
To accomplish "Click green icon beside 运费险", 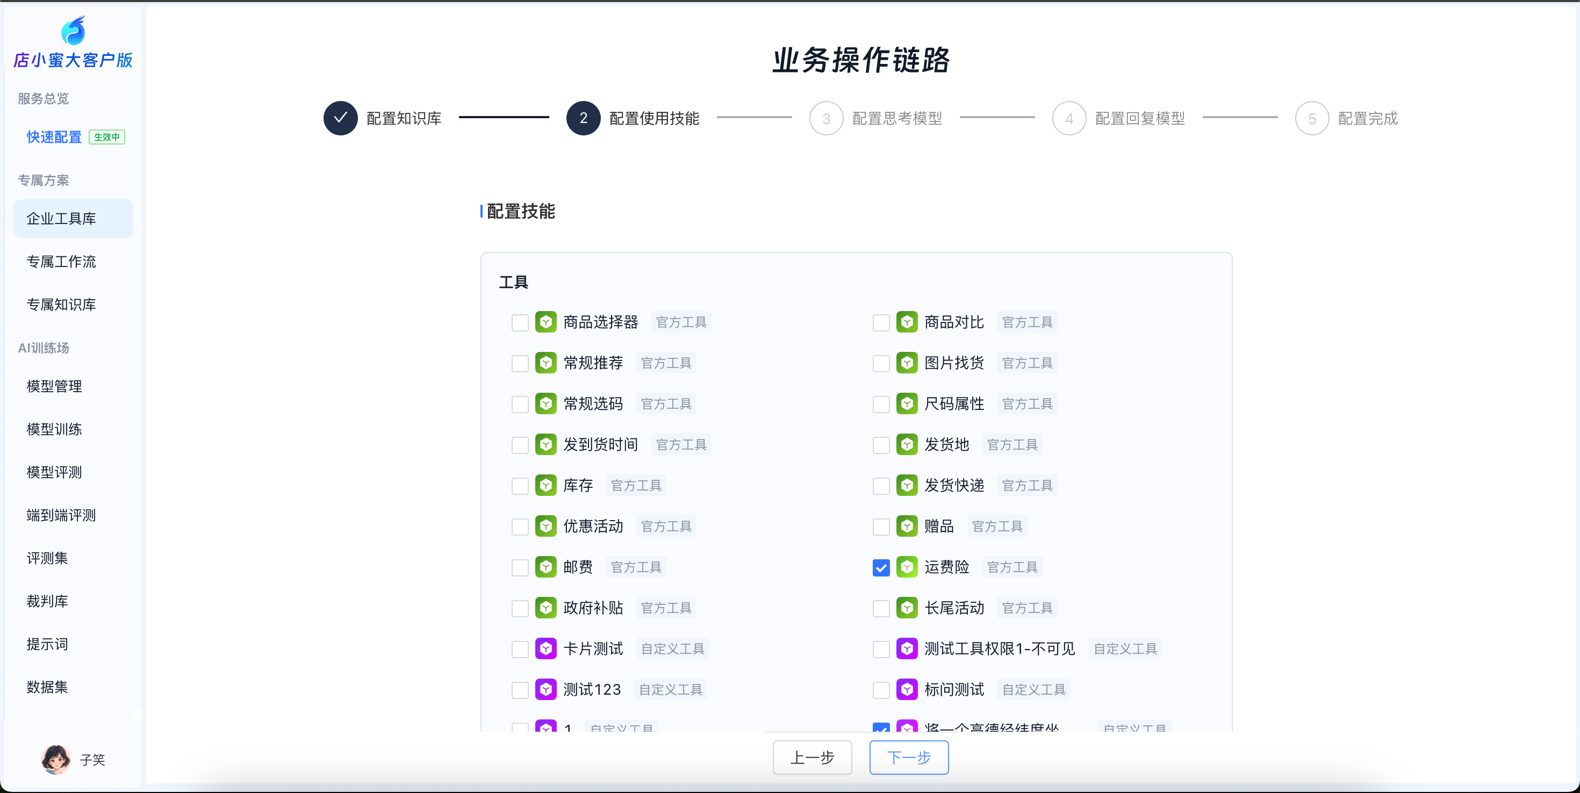I will pos(907,567).
